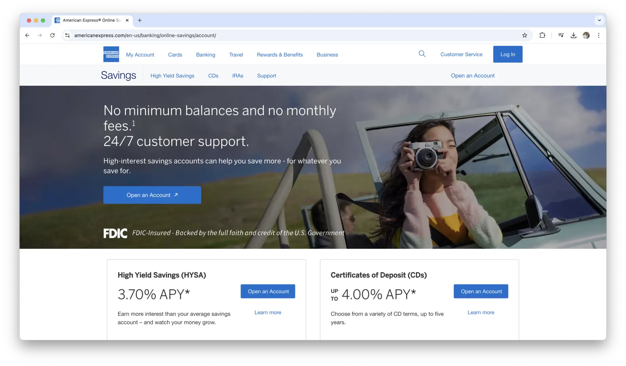626x366 pixels.
Task: Open the Chrome downloads icon
Action: pos(573,35)
